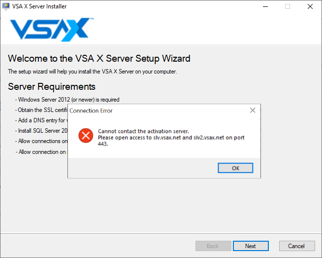Click the OK button in Connection Error dialog
The image size is (322, 258).
235,168
